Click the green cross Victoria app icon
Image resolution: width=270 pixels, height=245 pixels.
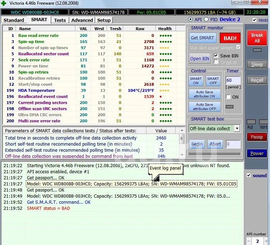point(4,3)
